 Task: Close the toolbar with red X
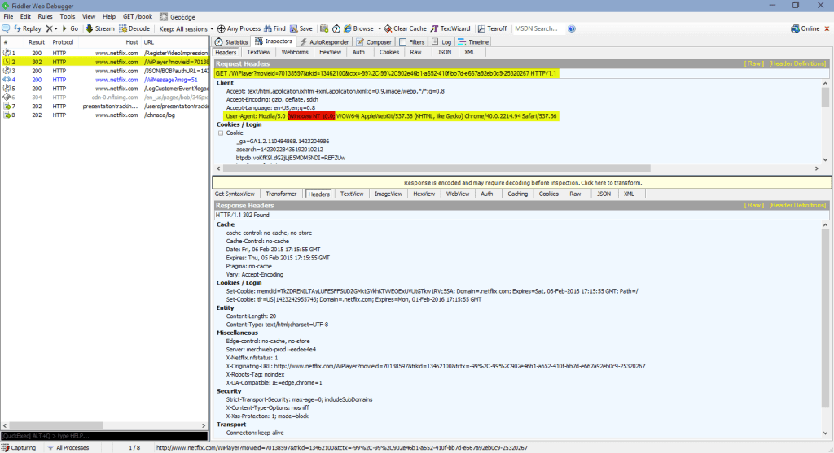pyautogui.click(x=827, y=28)
